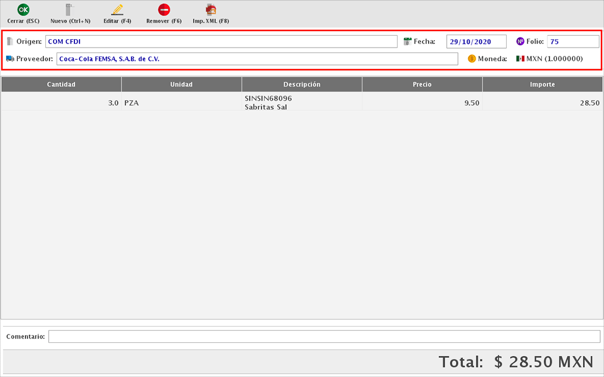
Task: Select the Sabritas Sal product row
Action: click(x=301, y=103)
